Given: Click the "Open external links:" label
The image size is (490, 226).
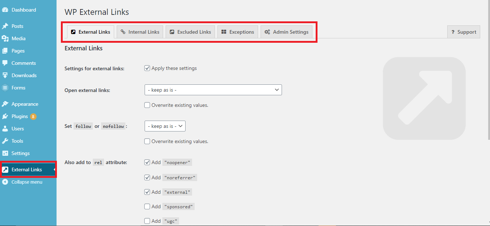Looking at the screenshot, I should tap(87, 90).
